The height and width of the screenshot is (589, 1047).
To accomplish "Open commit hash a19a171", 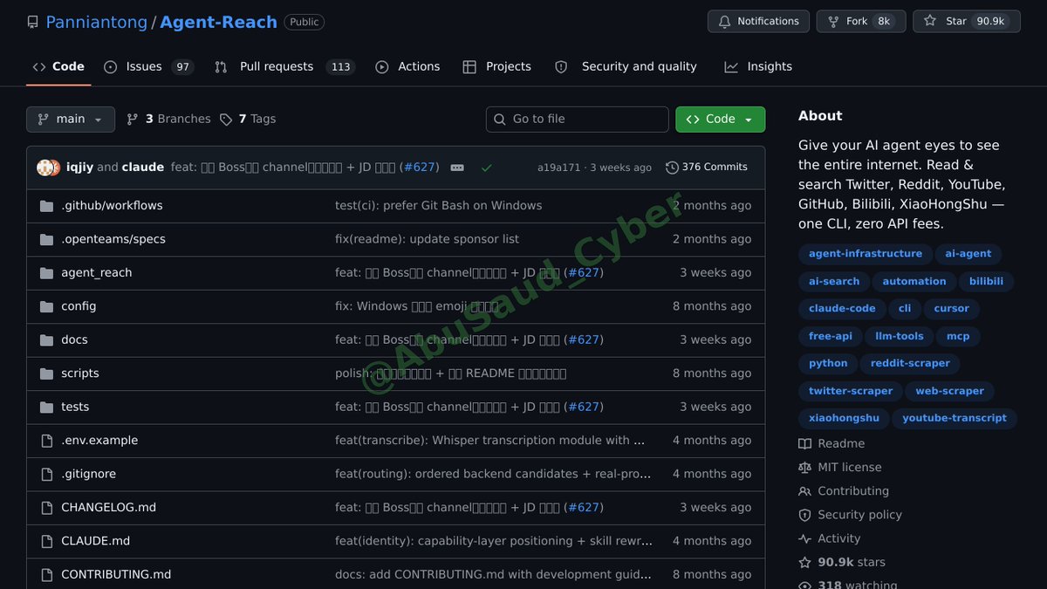I will pyautogui.click(x=558, y=168).
